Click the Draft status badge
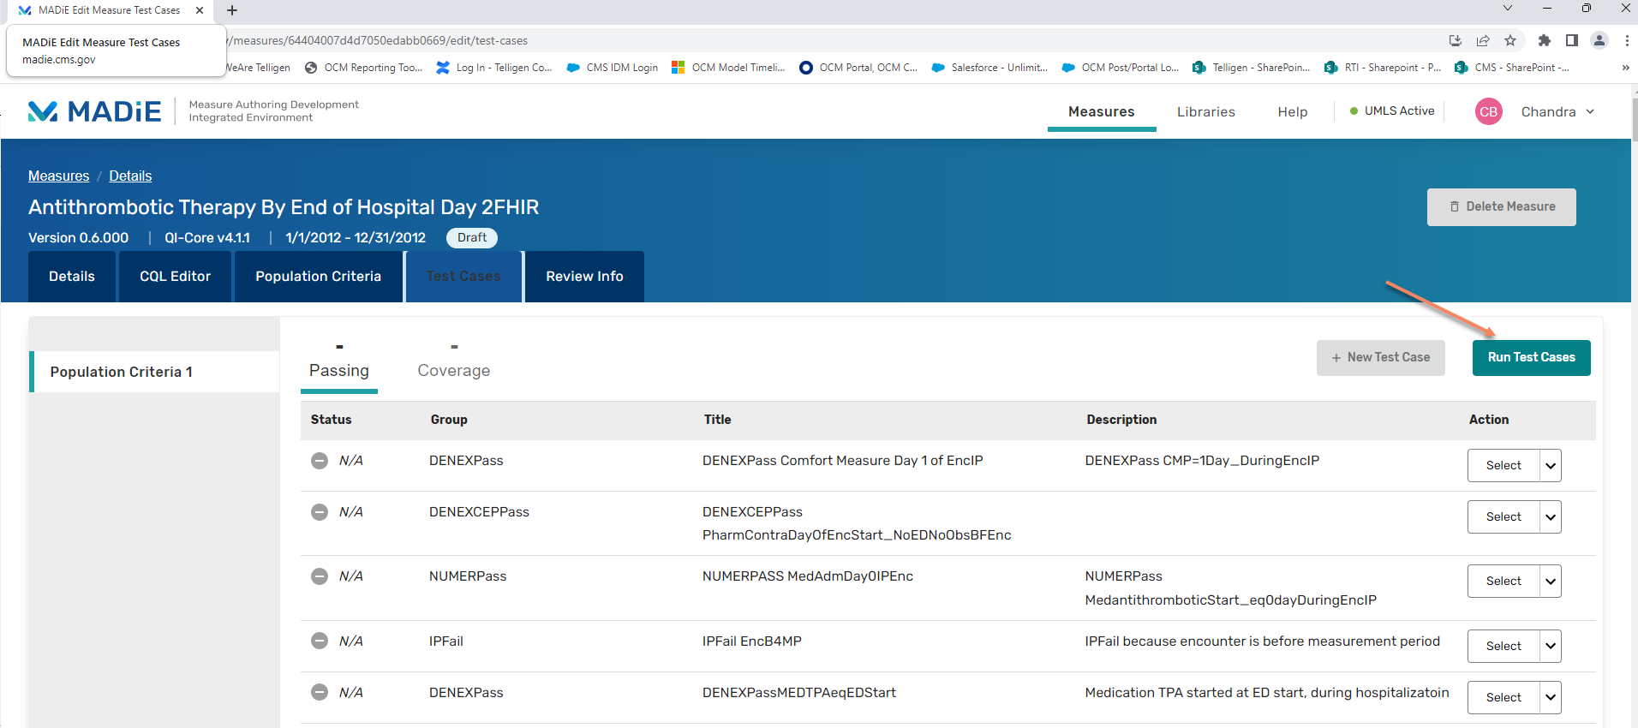Viewport: 1638px width, 728px height. tap(472, 238)
